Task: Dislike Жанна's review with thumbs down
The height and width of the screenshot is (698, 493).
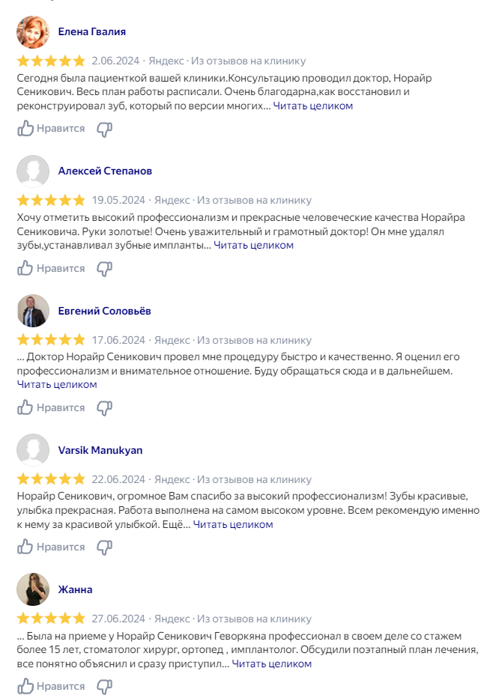Action: pyautogui.click(x=105, y=686)
